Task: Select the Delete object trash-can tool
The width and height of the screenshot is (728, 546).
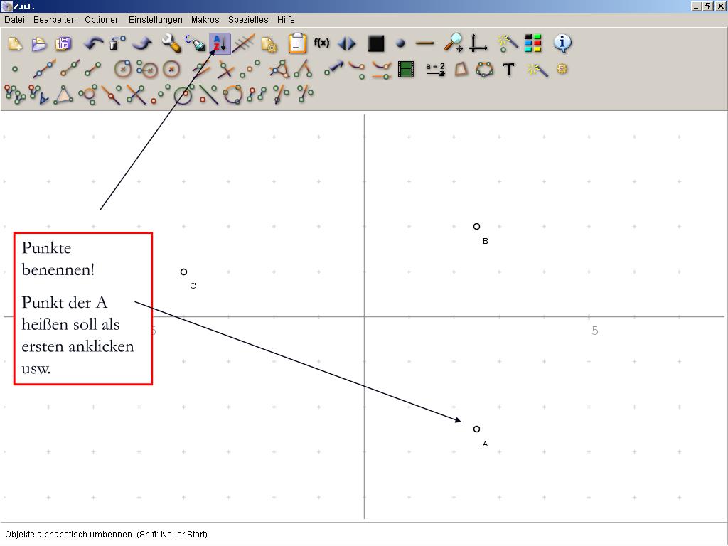Action: coord(117,43)
